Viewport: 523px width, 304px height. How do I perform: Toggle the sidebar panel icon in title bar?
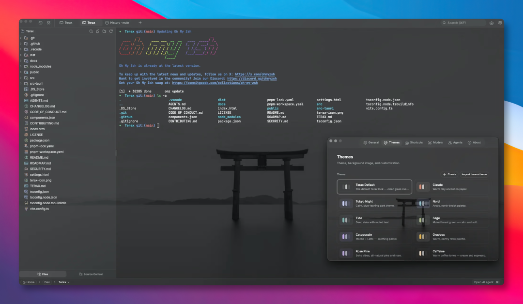click(x=40, y=23)
